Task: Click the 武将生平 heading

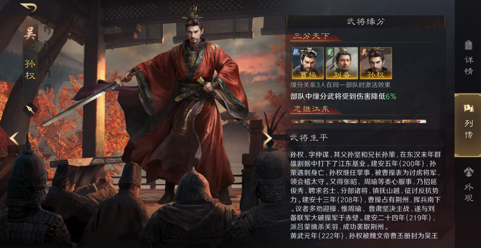Action: tap(309, 137)
